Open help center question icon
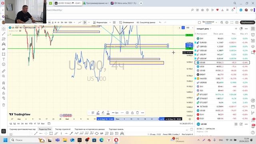256x144 pixels. 253,132
